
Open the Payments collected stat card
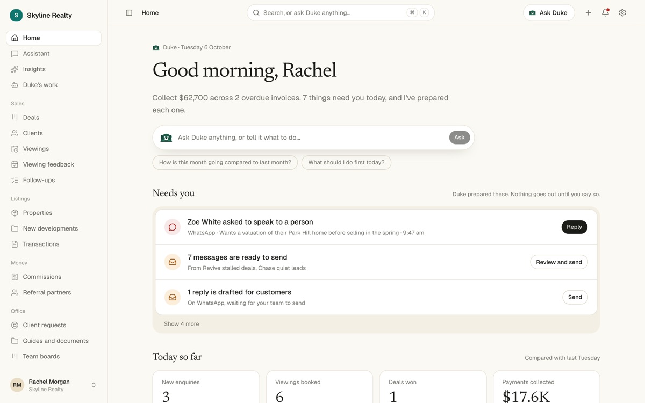546,387
